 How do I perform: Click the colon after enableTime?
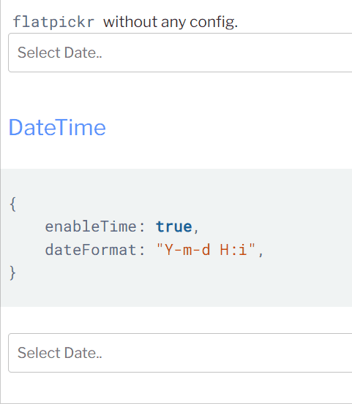pyautogui.click(x=142, y=227)
